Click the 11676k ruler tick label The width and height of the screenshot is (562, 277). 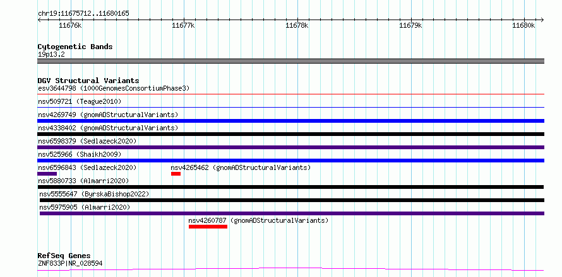[x=70, y=25]
